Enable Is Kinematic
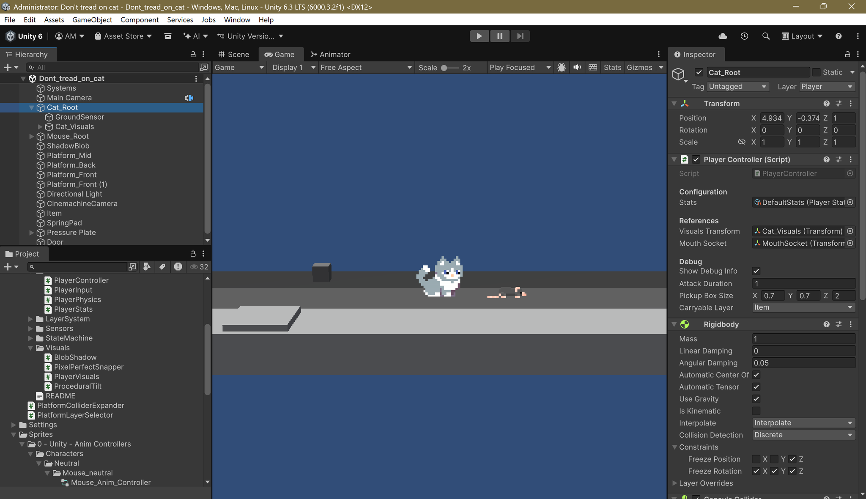This screenshot has height=499, width=866. click(x=756, y=411)
